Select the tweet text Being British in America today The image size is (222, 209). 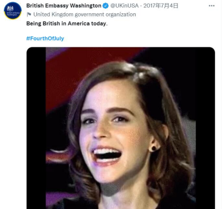[67, 24]
